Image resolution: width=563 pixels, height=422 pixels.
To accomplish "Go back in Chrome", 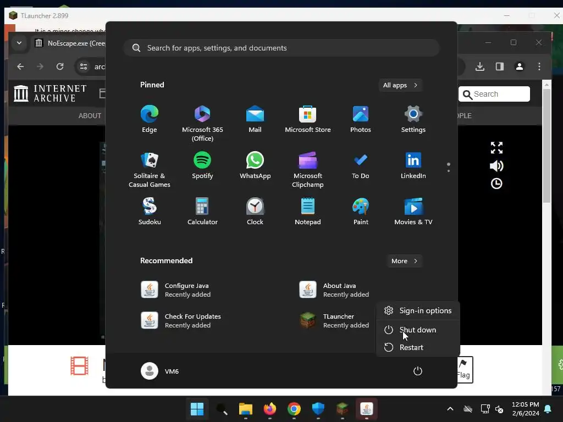I will [20, 66].
